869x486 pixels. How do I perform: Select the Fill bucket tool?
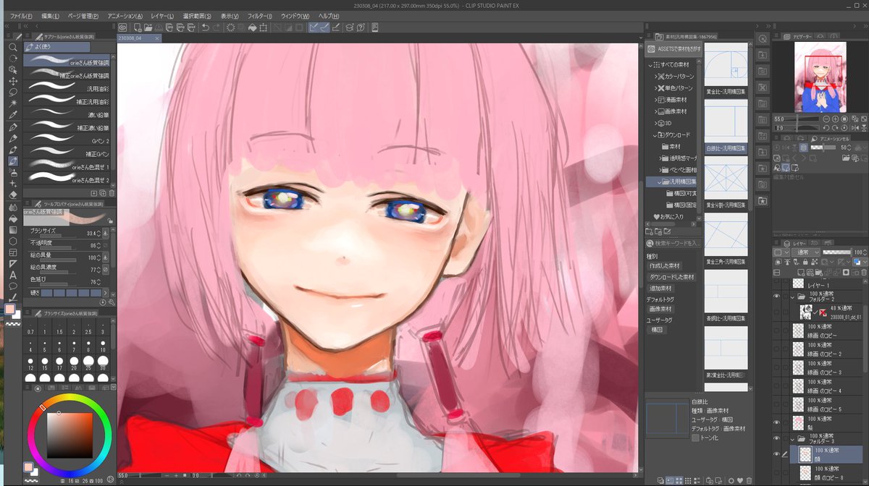[13, 218]
